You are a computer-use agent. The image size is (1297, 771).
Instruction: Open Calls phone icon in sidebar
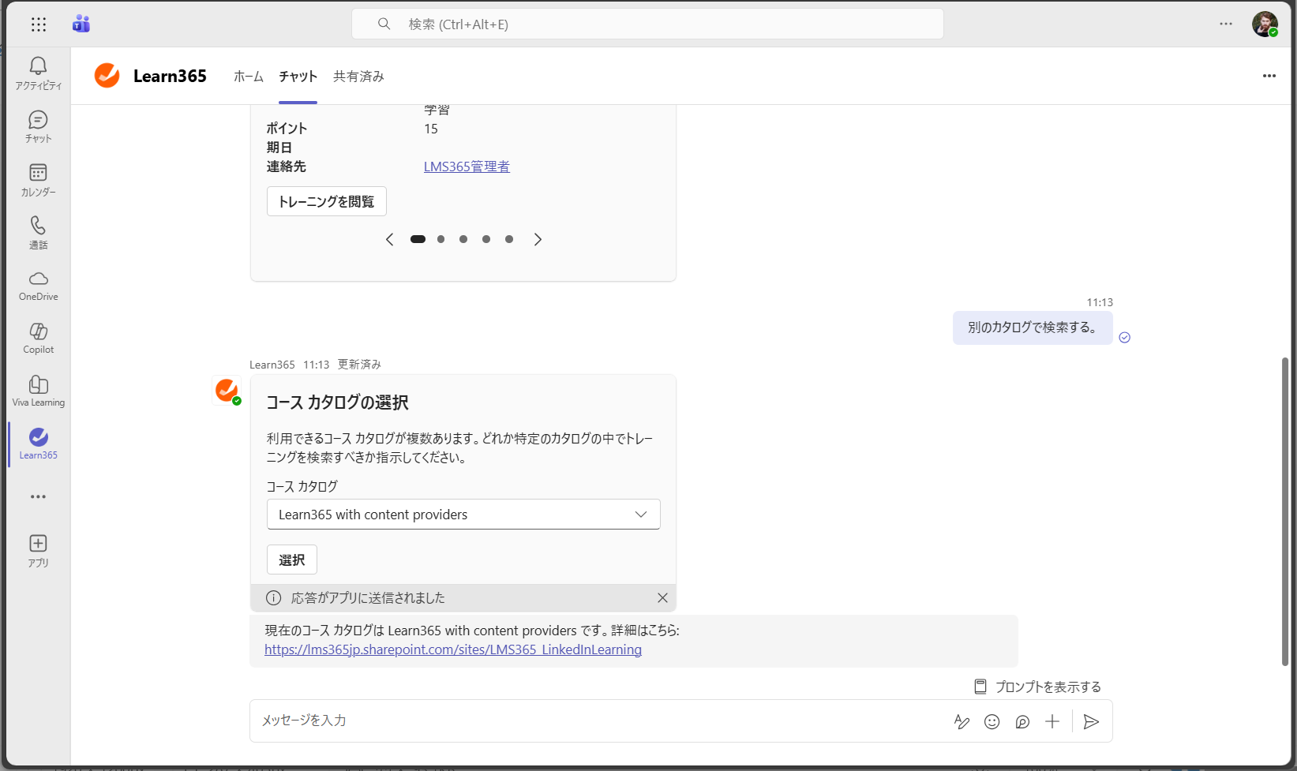point(38,233)
